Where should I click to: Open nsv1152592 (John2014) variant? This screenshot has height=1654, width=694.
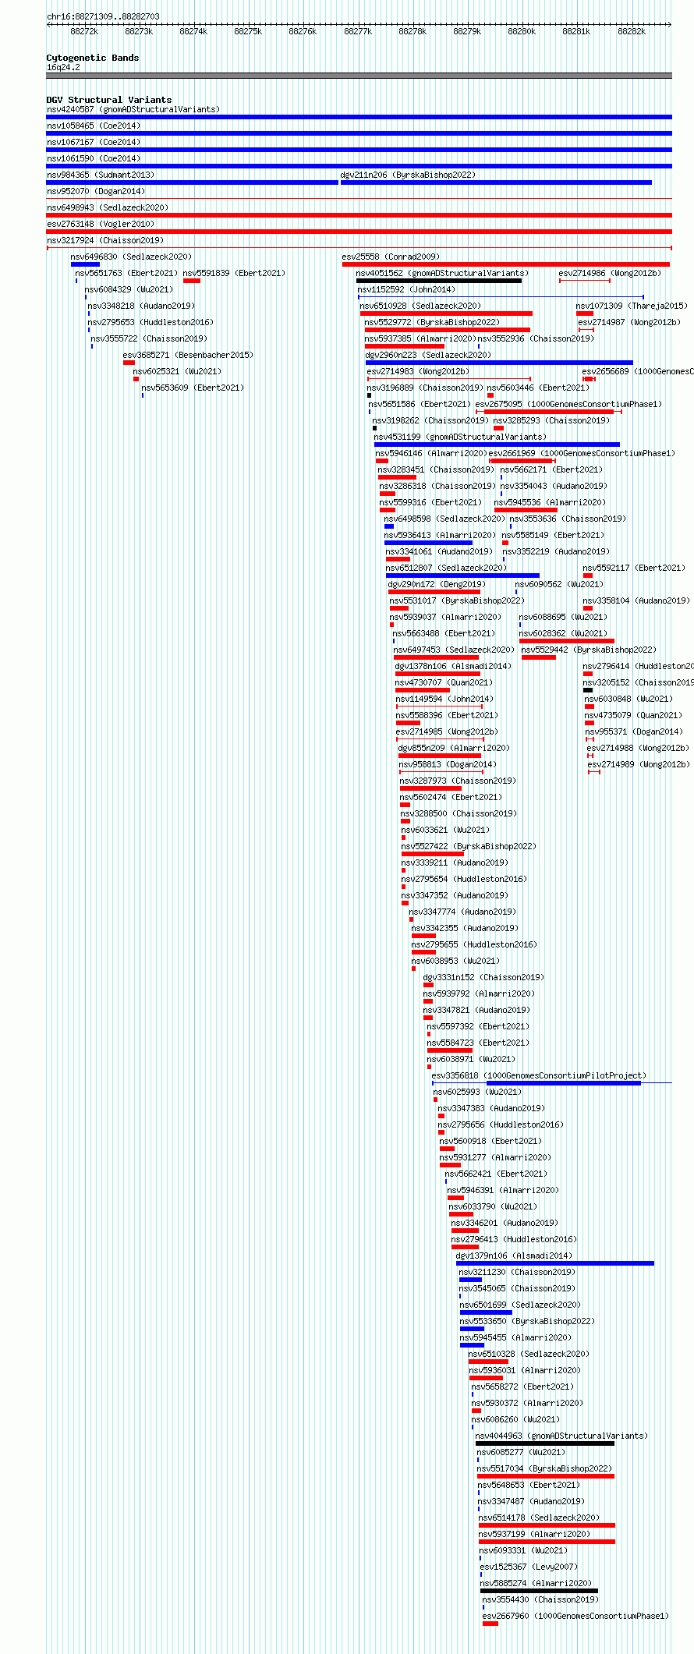(406, 289)
